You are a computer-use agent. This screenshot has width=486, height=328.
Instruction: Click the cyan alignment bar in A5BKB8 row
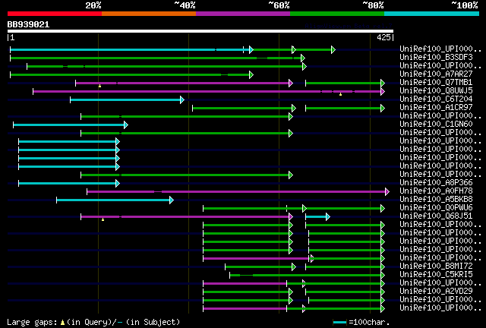coord(115,200)
